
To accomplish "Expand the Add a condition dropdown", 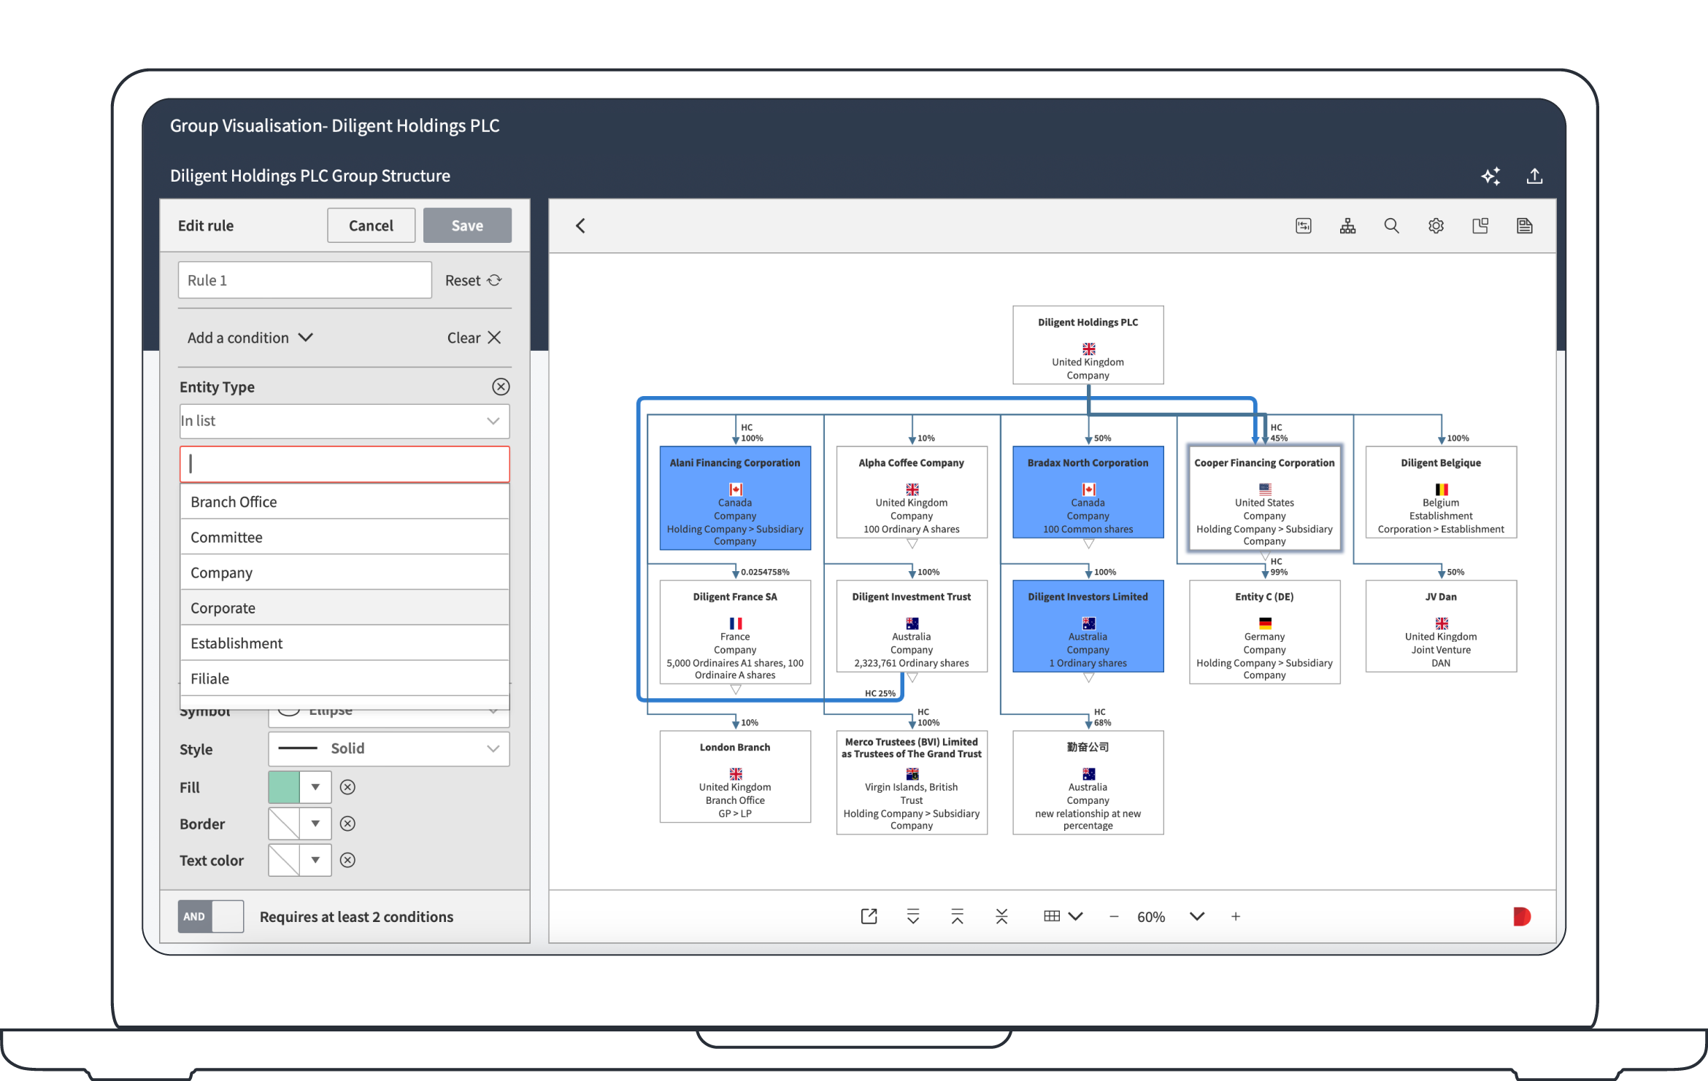I will 250,338.
